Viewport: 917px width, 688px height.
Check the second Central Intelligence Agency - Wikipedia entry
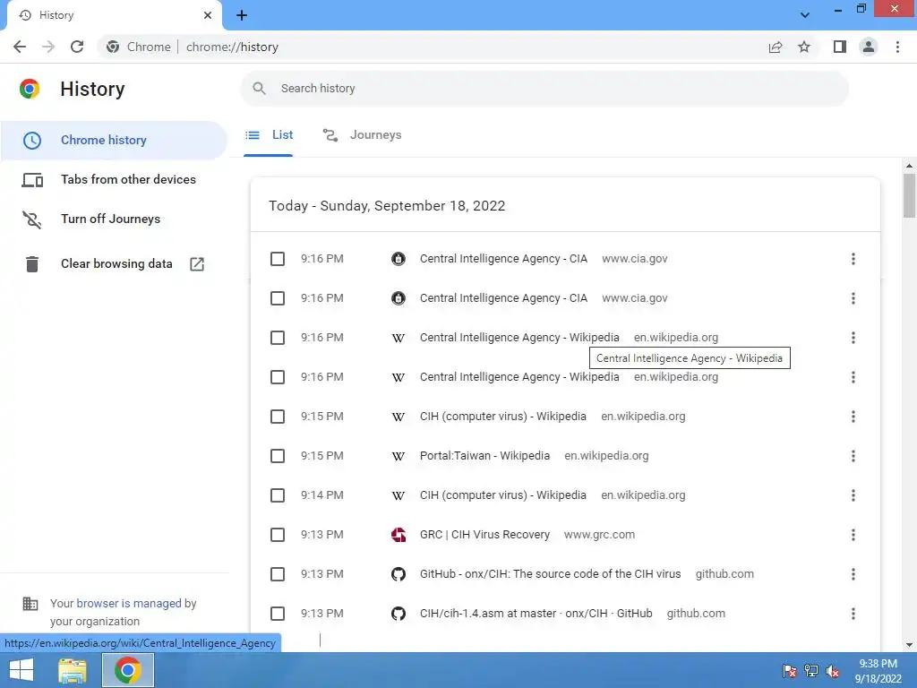tap(278, 377)
